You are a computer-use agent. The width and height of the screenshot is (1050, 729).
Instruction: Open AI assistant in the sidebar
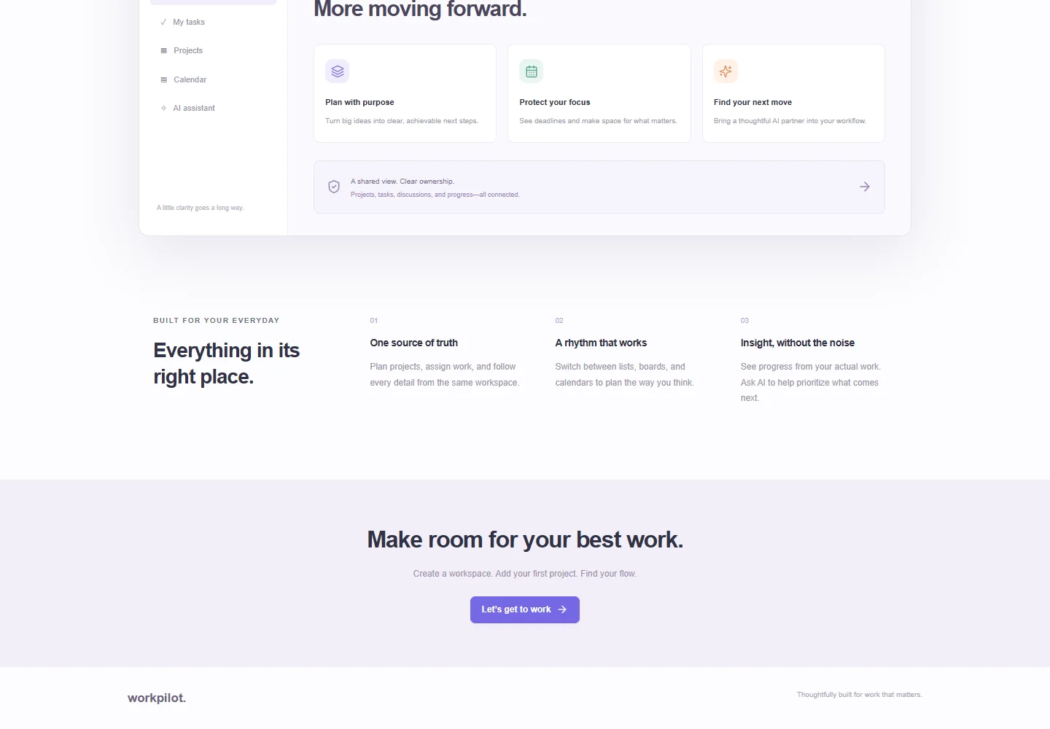coord(213,108)
